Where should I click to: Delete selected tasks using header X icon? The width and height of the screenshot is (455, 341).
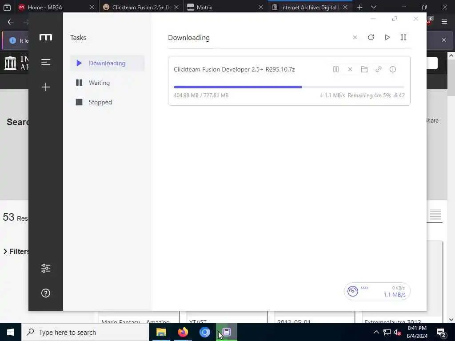(x=355, y=37)
